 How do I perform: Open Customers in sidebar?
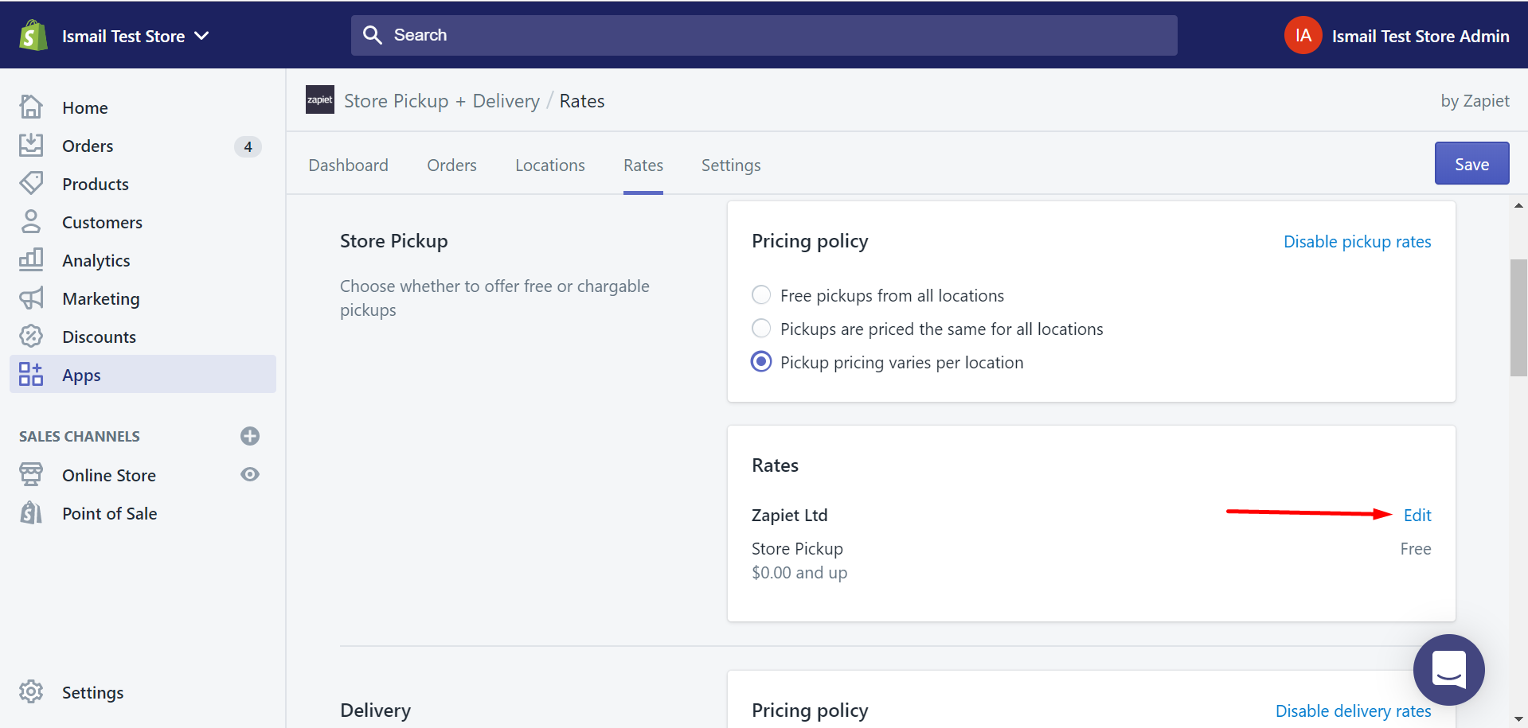pyautogui.click(x=103, y=222)
